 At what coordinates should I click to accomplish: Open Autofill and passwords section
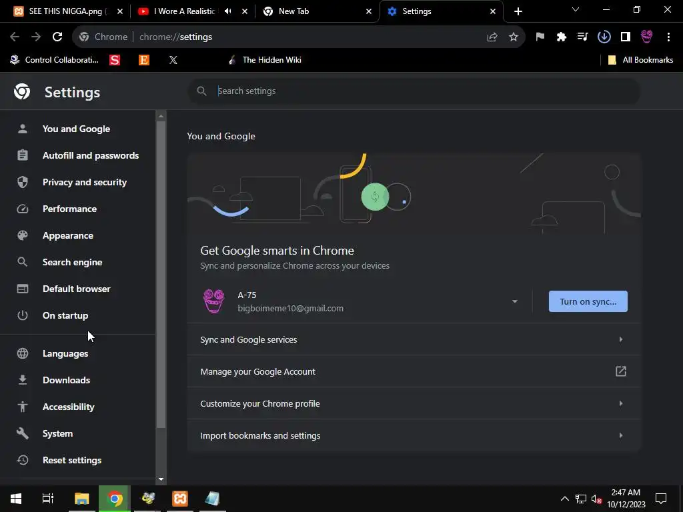pos(91,155)
